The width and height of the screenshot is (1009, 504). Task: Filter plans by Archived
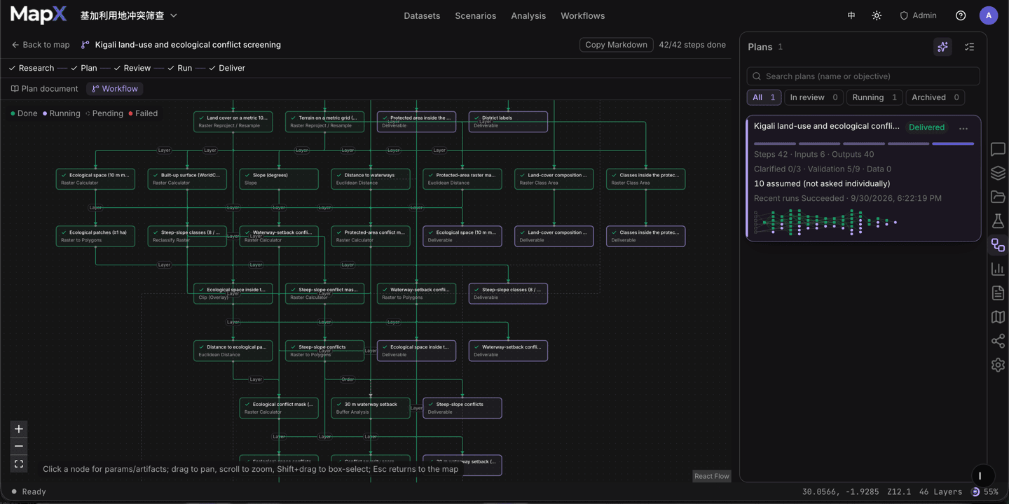click(935, 97)
